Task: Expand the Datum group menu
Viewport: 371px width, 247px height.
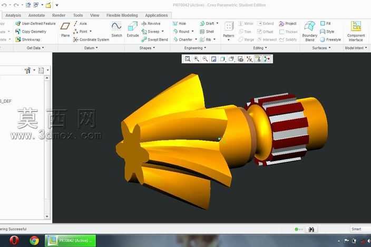Action: pos(91,48)
